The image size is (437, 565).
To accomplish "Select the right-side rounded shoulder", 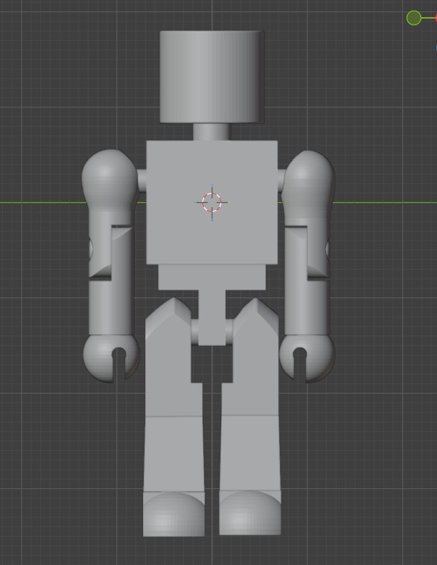I will (308, 180).
